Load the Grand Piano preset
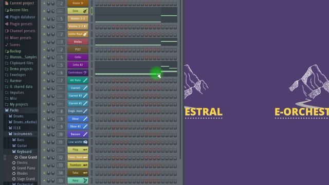 [24, 168]
